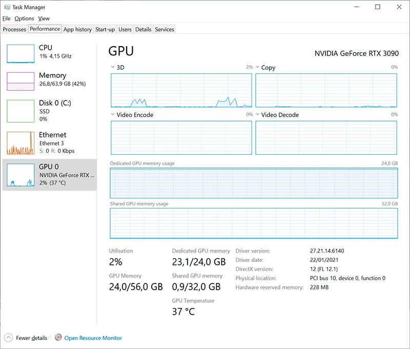Close the Task Manager window

coord(399,7)
